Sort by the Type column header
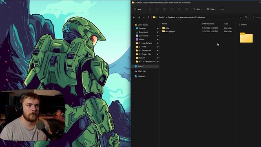This screenshot has height=147, width=261. (x=226, y=24)
